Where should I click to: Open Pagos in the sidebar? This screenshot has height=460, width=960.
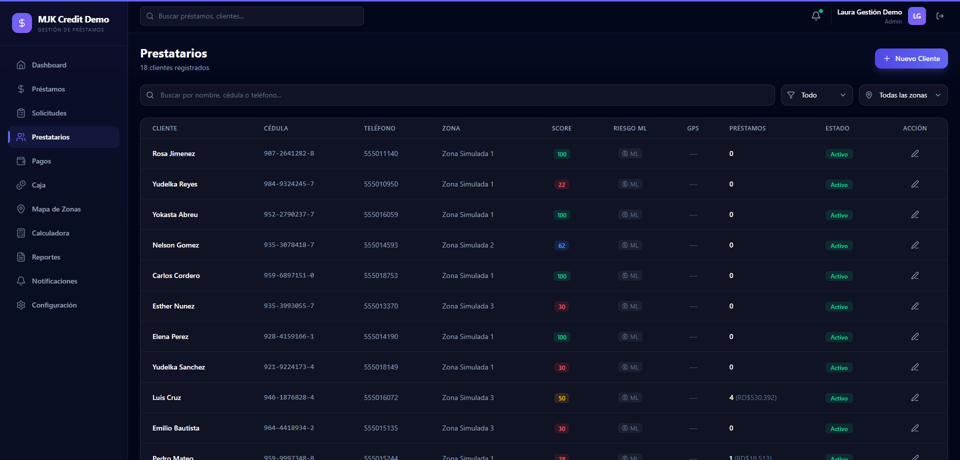click(x=64, y=161)
